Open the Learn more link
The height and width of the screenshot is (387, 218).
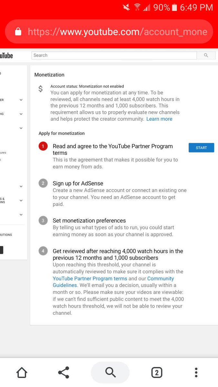(159, 119)
